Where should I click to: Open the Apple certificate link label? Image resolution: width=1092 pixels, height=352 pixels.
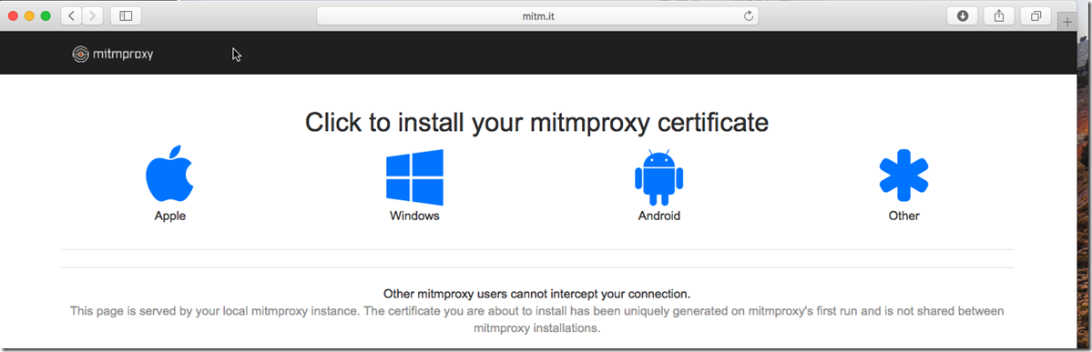[x=170, y=216]
